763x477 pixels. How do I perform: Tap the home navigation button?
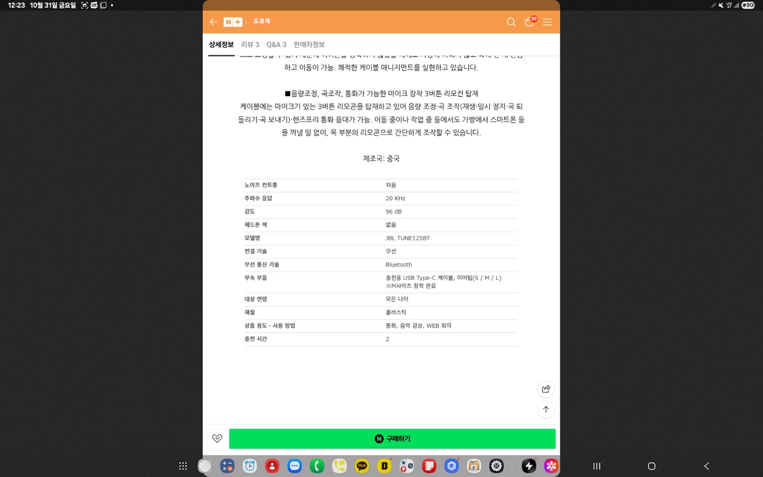point(651,466)
